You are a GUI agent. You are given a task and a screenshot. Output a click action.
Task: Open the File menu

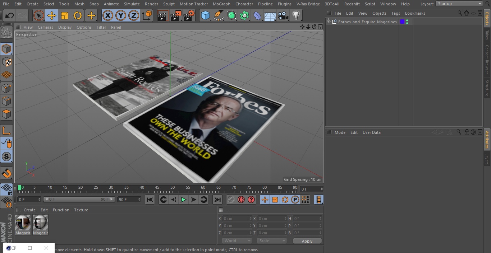point(6,4)
